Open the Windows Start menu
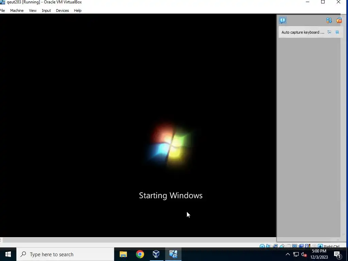348x261 pixels. [8, 254]
